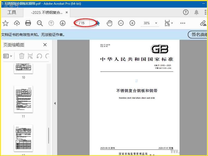Viewport: 208px width, 156px height.
Task: Click the 38% zoom value field
Action: coord(147,23)
